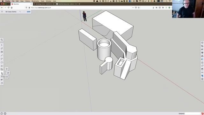Screen dimensions: 204x115
Task: Open a new browser tab
Action: [79, 4]
